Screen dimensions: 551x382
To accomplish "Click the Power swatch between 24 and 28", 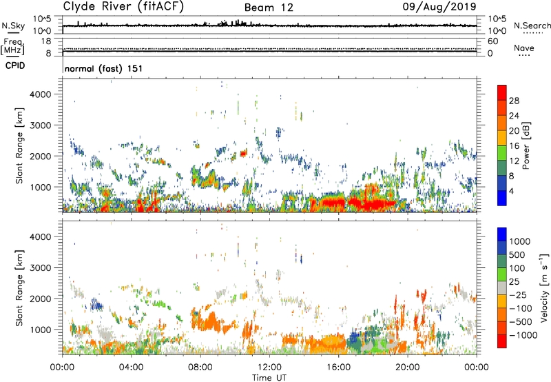I will coord(502,108).
